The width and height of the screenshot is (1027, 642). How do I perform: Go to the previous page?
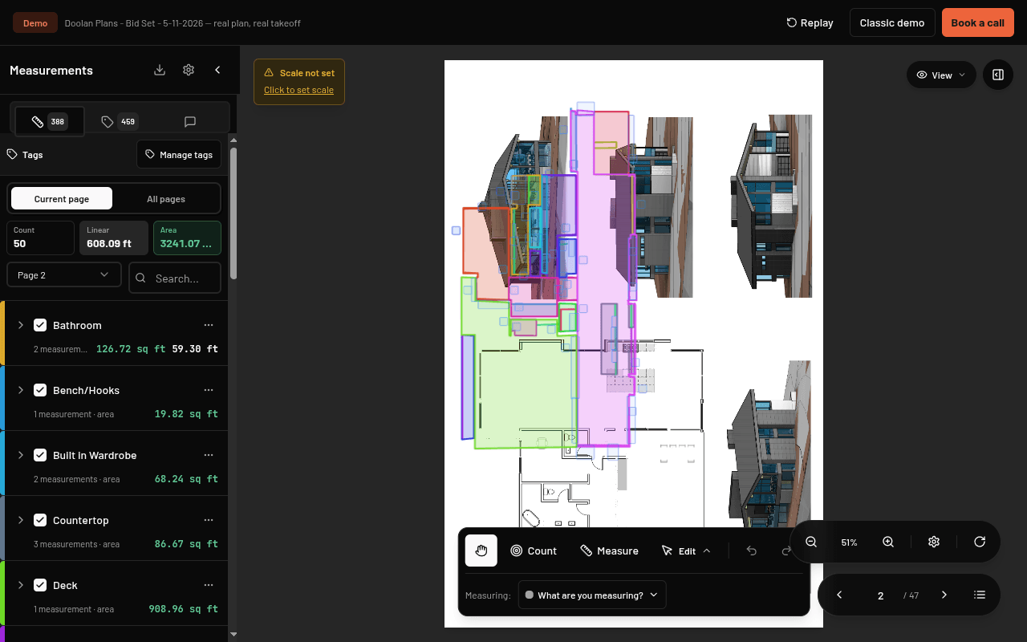[x=839, y=595]
